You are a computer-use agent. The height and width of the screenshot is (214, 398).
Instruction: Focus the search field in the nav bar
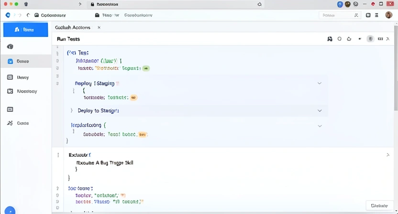(340, 15)
